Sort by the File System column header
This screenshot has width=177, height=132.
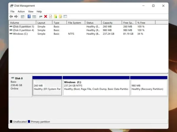point(76,23)
